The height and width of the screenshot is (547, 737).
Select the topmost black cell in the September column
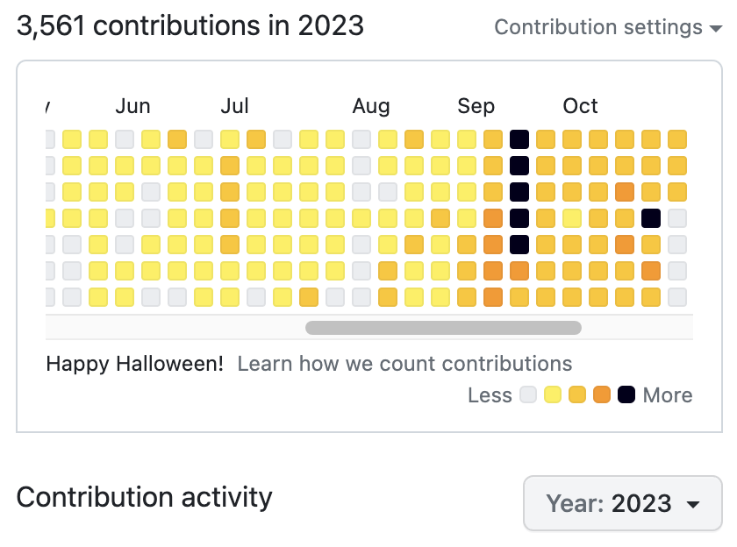tap(519, 139)
